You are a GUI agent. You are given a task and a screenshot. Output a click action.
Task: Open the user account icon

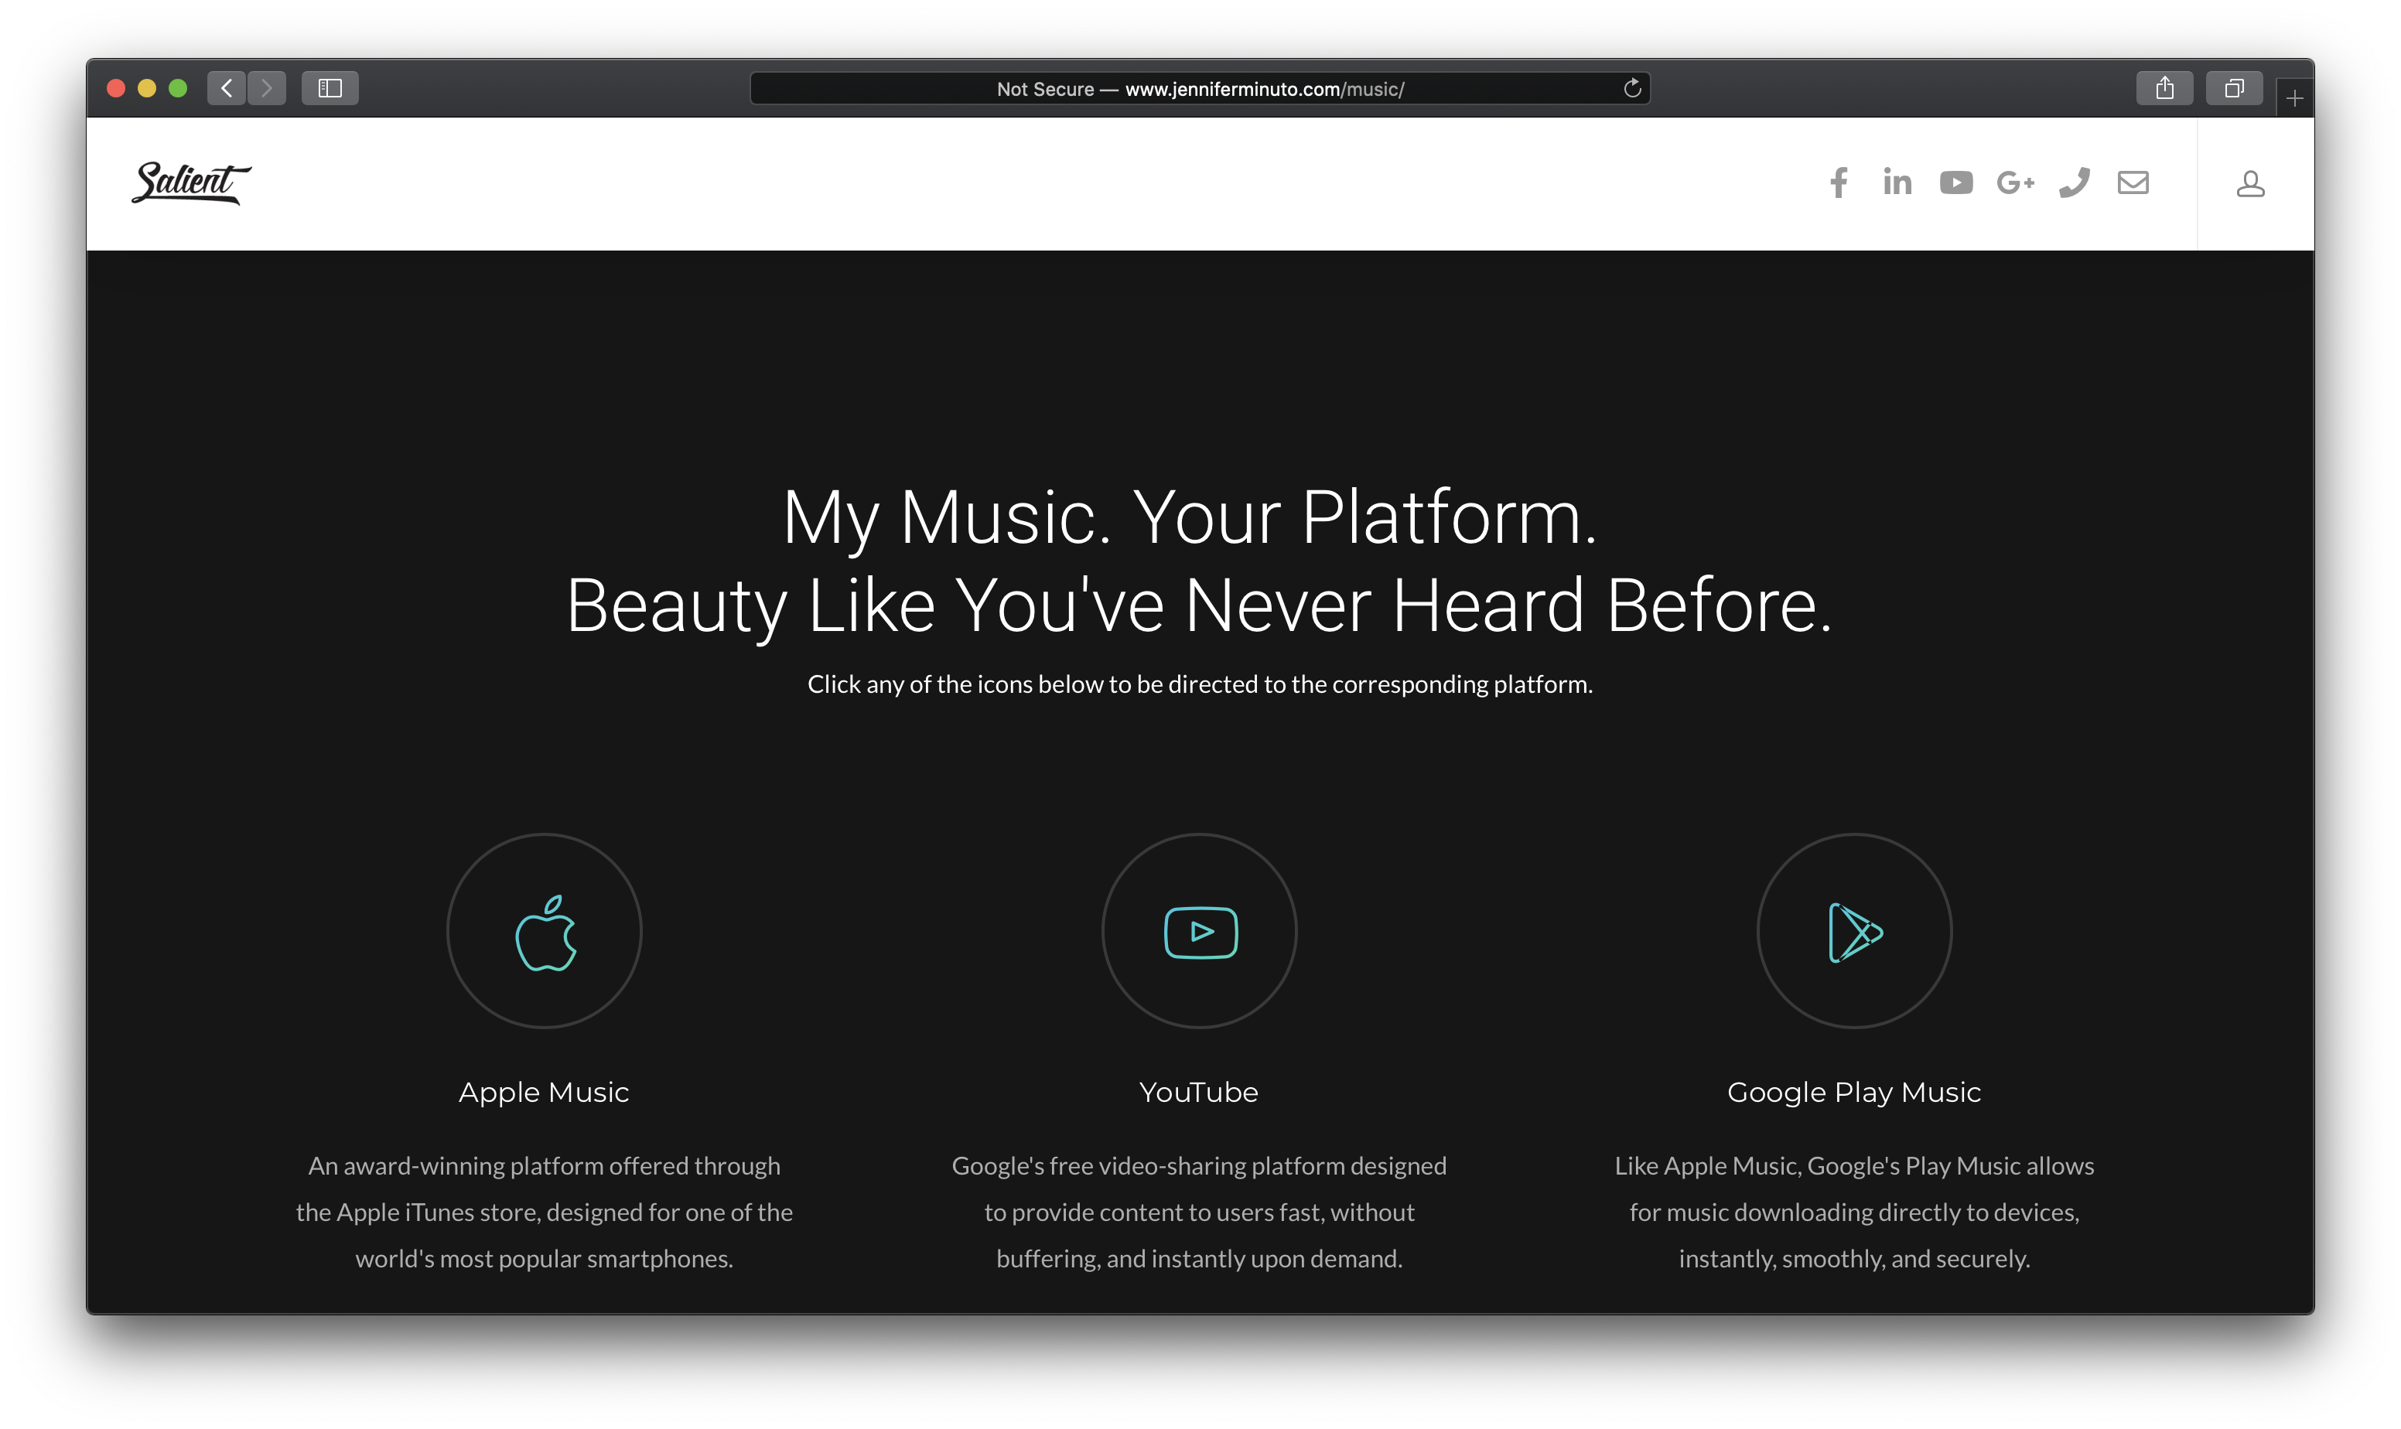click(x=2250, y=183)
